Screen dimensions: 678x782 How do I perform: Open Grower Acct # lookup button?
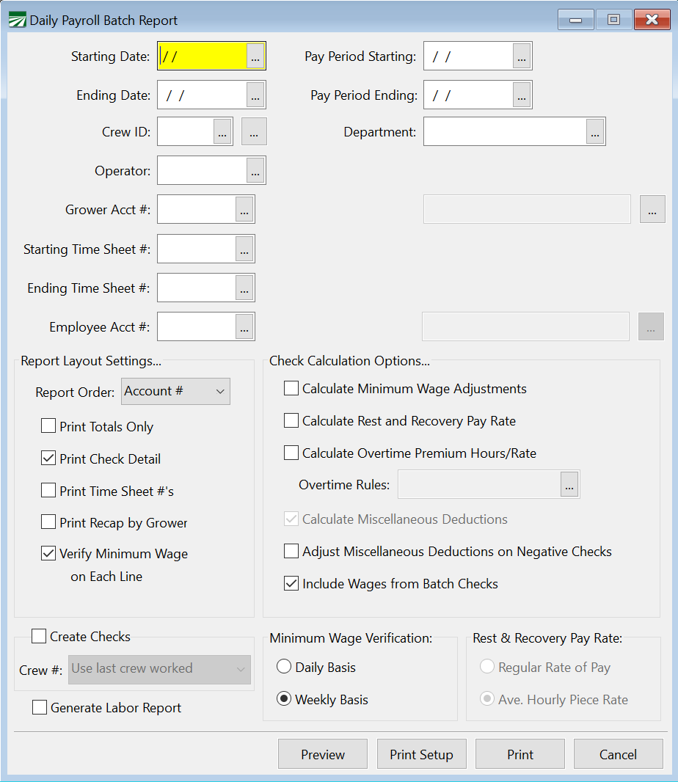(x=244, y=210)
